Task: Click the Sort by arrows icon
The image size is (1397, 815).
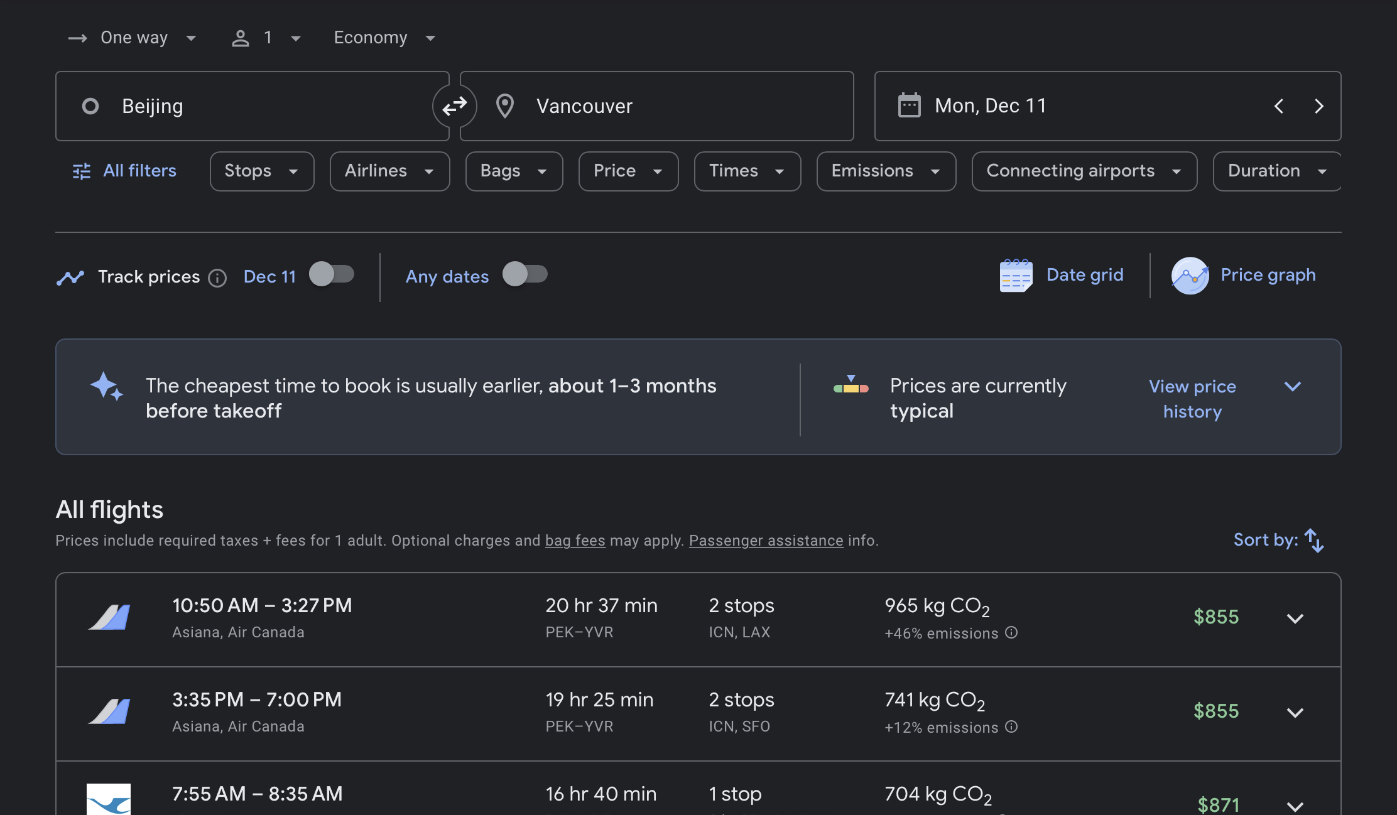Action: (x=1314, y=541)
